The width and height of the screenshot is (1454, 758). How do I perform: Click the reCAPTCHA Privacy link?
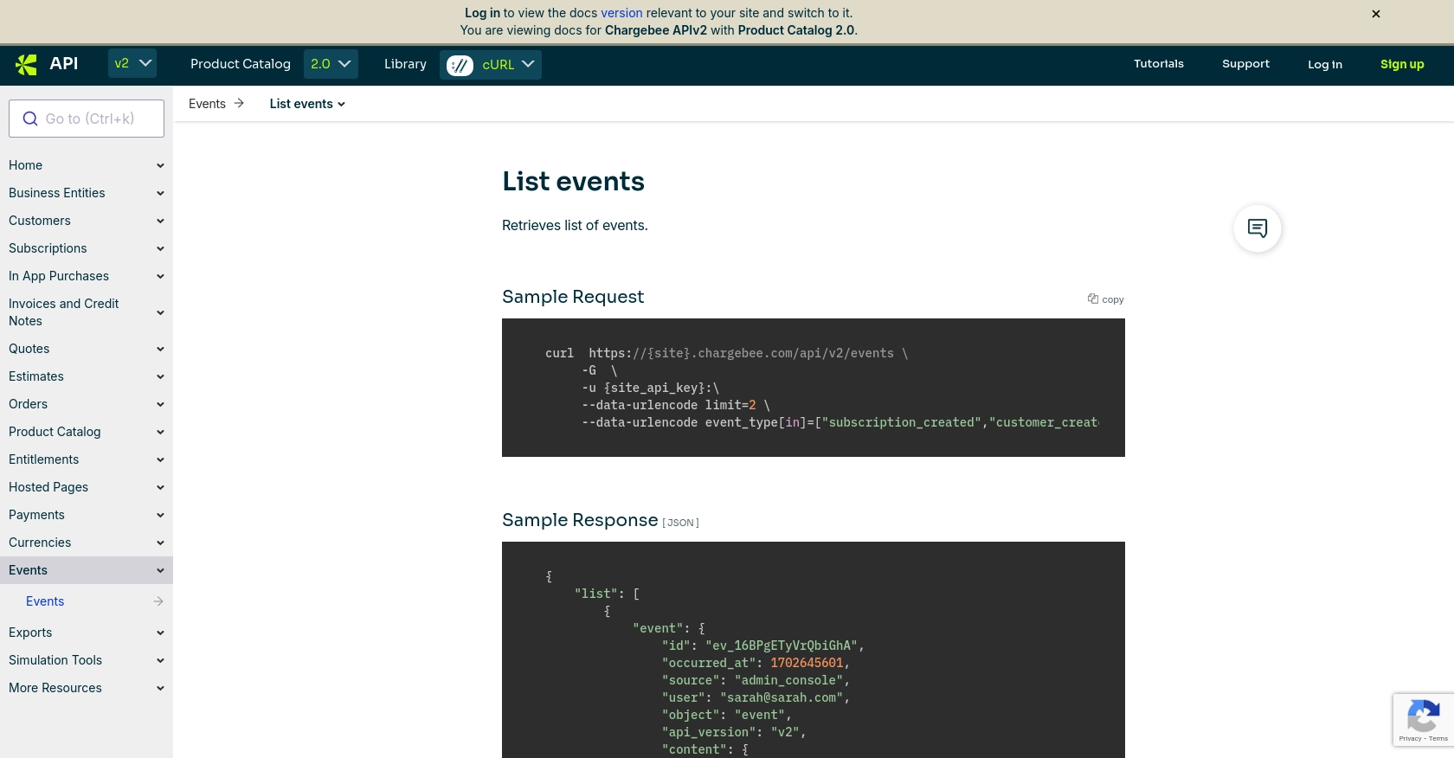[x=1410, y=739]
